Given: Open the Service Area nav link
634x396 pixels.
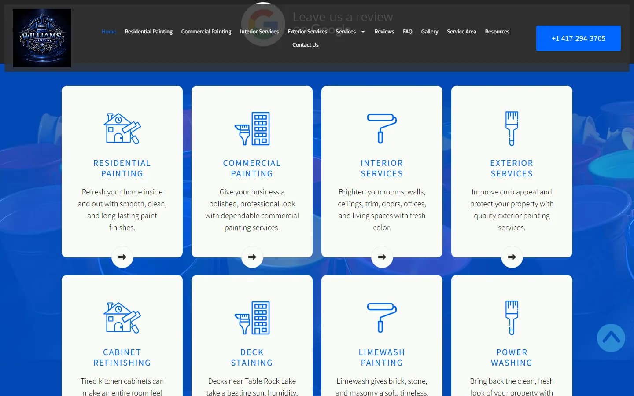Looking at the screenshot, I should (461, 32).
